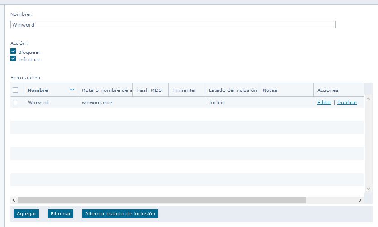
Task: Click the Incluir state cell
Action: tap(216, 102)
